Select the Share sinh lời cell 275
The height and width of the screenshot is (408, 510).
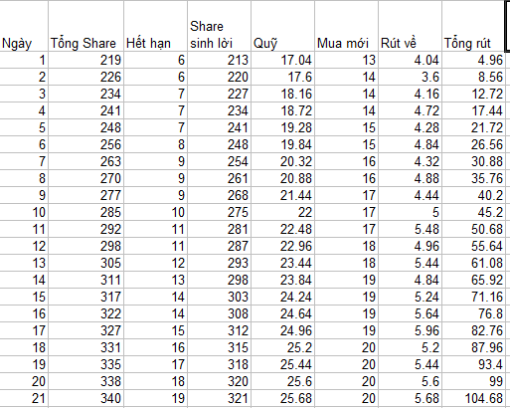coord(219,212)
